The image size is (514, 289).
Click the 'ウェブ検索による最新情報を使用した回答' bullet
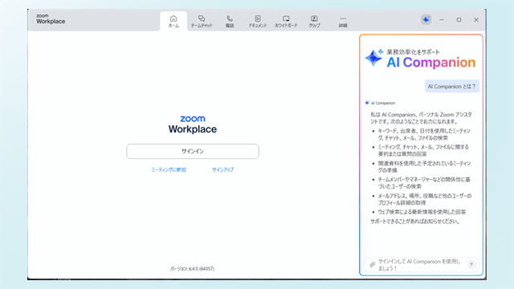click(422, 212)
